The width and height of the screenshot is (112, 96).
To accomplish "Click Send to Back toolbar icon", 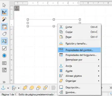I will pyautogui.click(x=45, y=88).
